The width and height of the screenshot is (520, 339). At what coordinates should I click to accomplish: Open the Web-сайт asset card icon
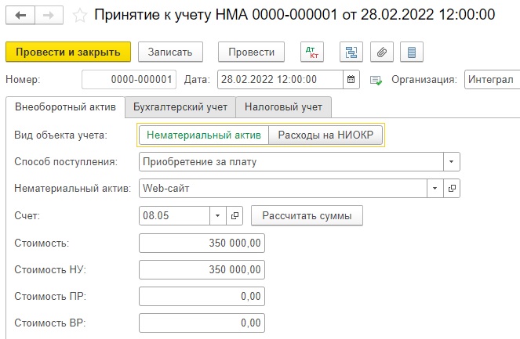pyautogui.click(x=452, y=189)
